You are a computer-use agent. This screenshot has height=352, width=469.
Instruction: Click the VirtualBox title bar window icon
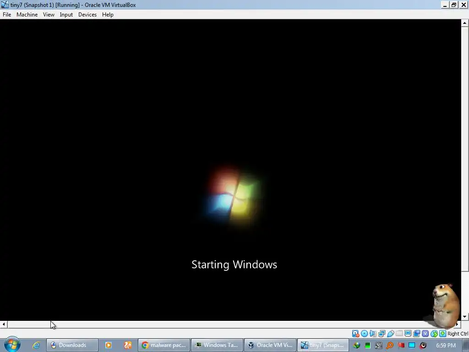5,5
